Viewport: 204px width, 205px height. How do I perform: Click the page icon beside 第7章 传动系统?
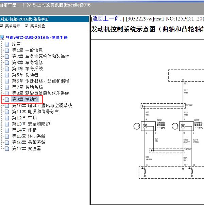[x=7, y=87]
